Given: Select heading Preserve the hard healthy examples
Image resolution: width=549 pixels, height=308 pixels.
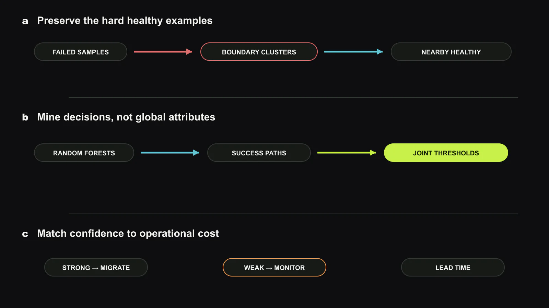Looking at the screenshot, I should pos(125,21).
